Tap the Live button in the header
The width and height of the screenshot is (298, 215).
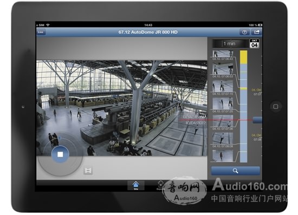tap(41, 32)
